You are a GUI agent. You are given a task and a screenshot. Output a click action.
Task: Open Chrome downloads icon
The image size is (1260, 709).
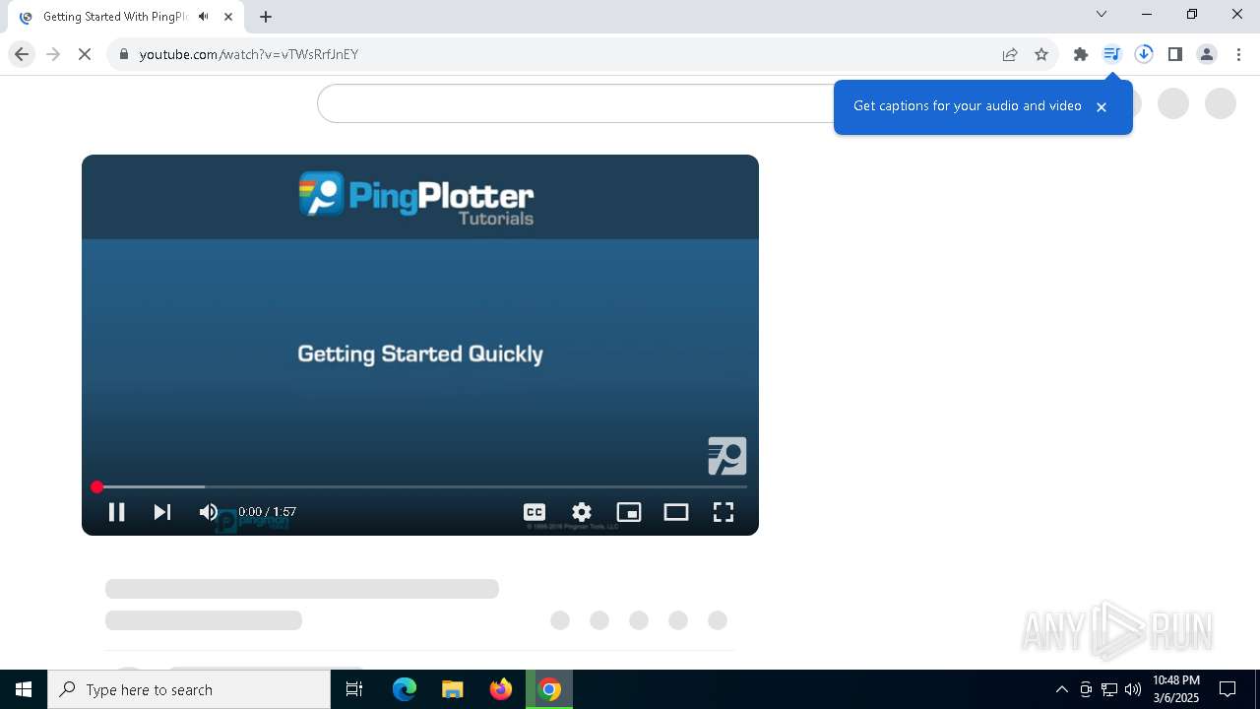[1144, 54]
